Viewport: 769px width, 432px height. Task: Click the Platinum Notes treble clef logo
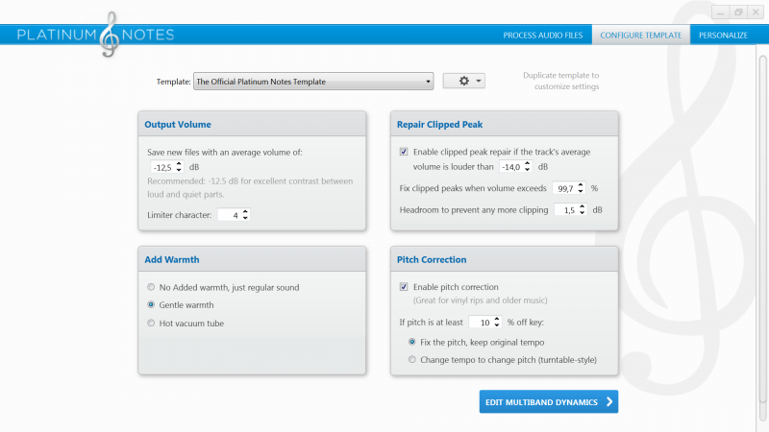[111, 33]
